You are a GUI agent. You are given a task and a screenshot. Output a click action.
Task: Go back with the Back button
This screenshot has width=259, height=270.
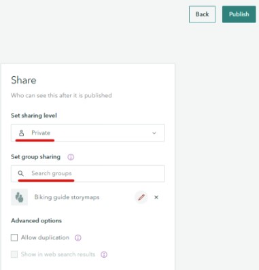click(x=202, y=14)
